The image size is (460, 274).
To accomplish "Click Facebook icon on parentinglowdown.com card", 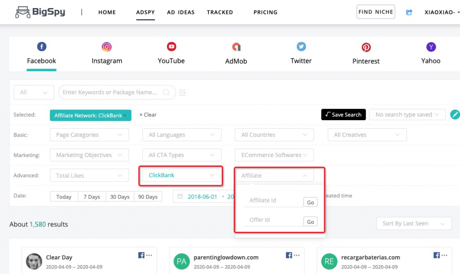I will (289, 255).
